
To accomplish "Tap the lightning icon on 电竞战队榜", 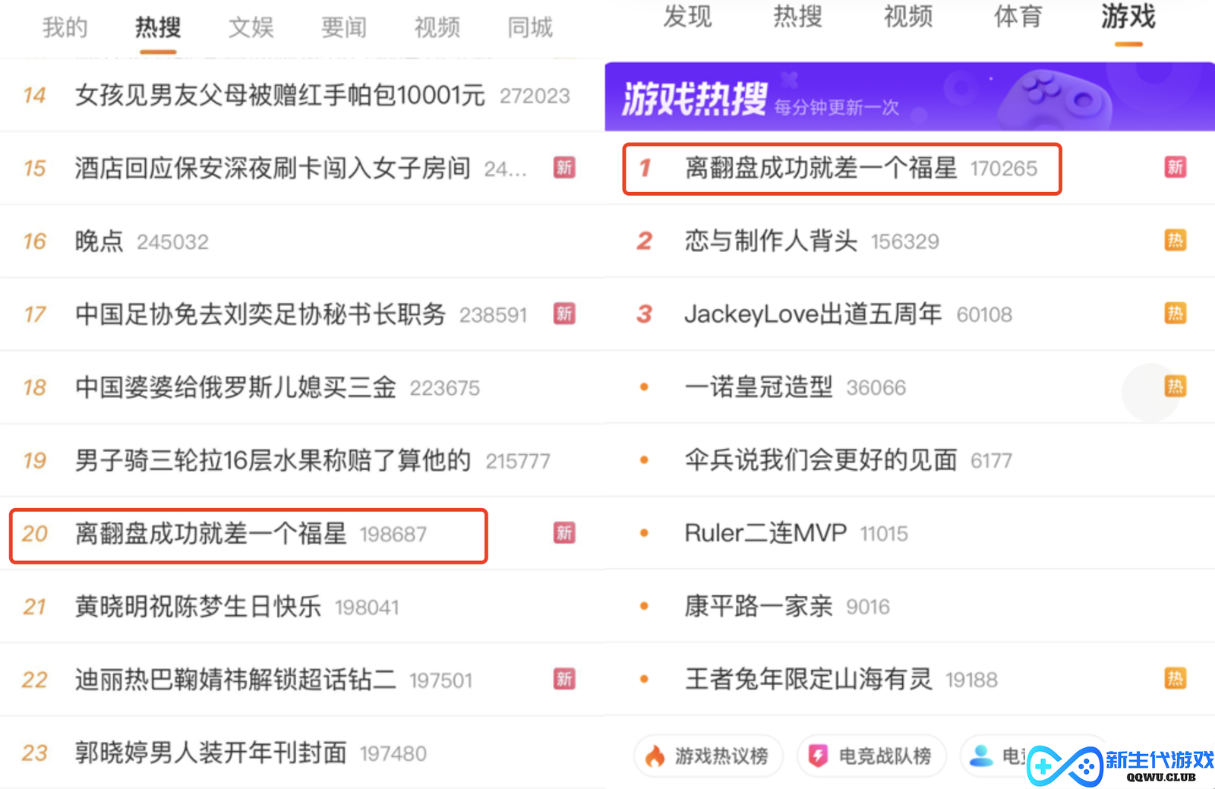I will tap(818, 756).
